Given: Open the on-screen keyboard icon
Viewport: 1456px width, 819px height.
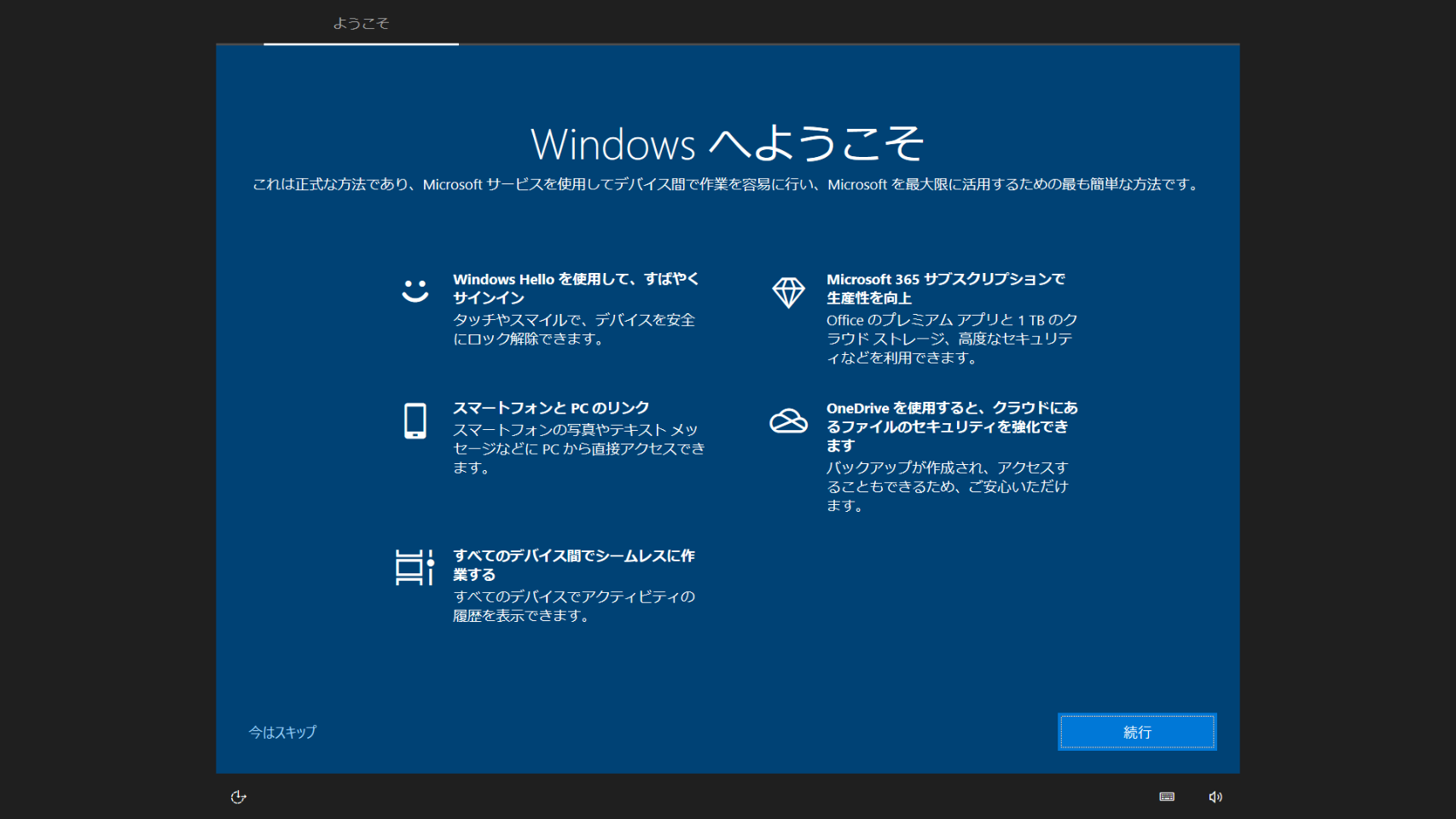Looking at the screenshot, I should coord(1167,797).
